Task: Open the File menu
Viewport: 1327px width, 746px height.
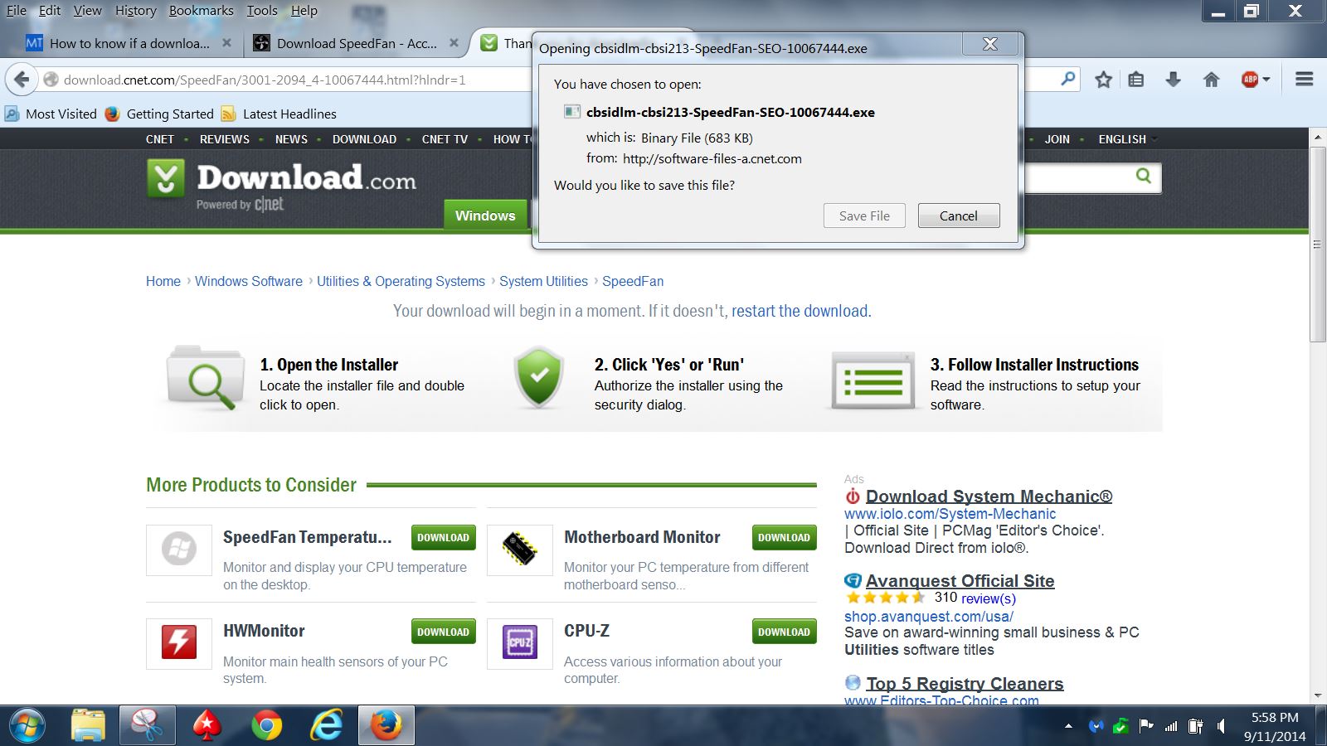Action: pyautogui.click(x=17, y=11)
